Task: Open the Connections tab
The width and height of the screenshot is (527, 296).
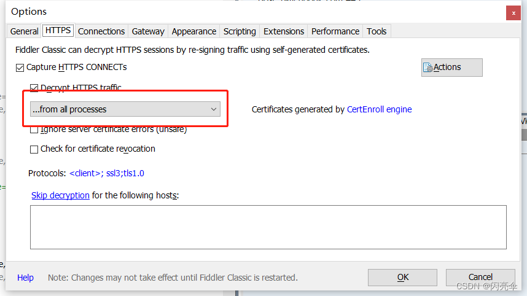Action: point(101,31)
